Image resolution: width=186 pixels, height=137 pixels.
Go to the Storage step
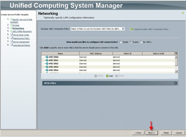pyautogui.click(x=16, y=25)
